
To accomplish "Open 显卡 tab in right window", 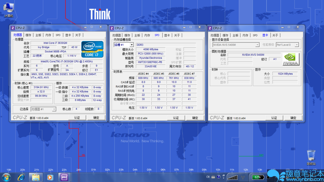I will (265, 35).
